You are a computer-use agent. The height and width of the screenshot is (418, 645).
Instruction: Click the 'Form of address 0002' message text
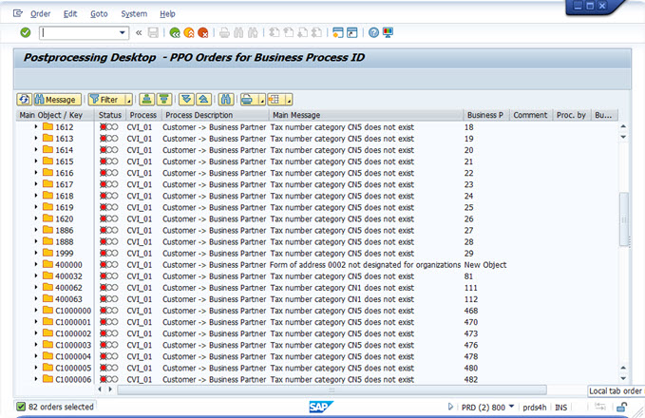(365, 264)
